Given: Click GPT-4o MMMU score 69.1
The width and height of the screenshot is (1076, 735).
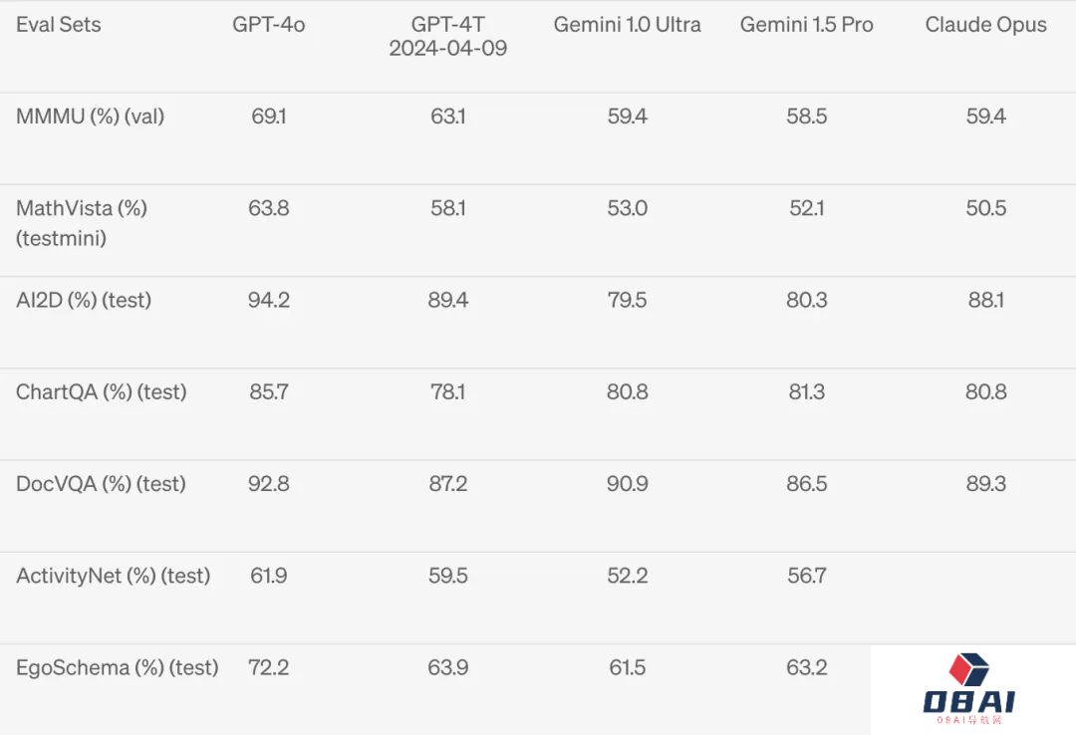Looking at the screenshot, I should (268, 116).
